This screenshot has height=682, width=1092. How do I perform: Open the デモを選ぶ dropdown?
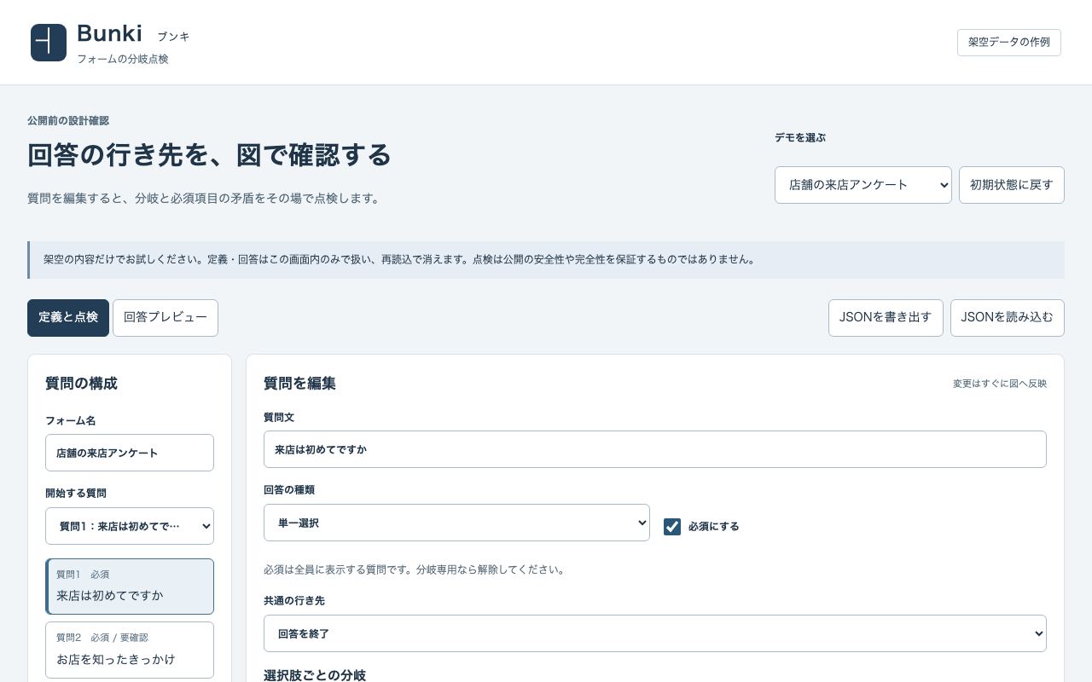point(863,185)
